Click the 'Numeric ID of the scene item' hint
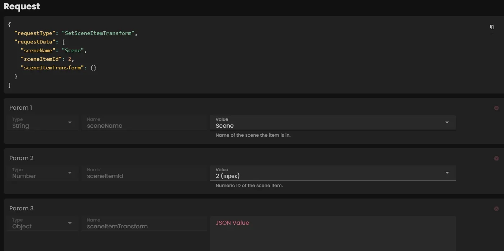 tap(249, 186)
